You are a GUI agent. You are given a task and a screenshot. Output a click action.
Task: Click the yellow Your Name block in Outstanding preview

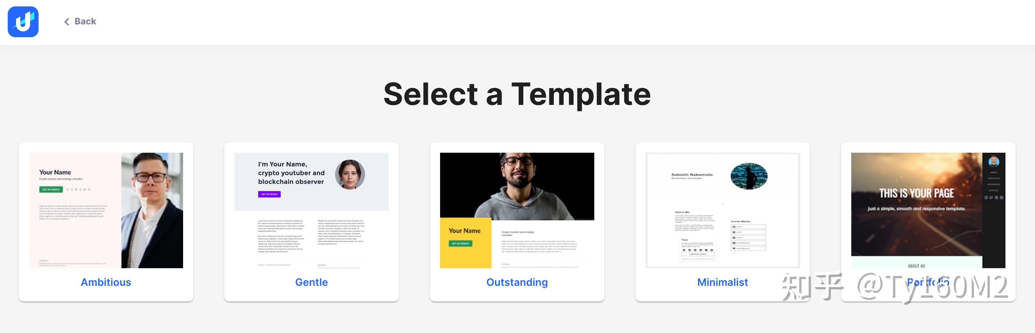tap(465, 243)
